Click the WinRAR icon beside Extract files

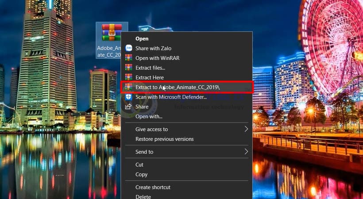tap(128, 68)
